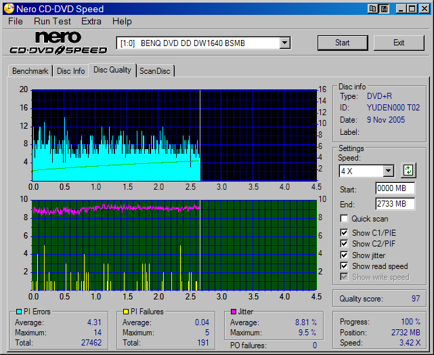Viewport: 434px width, 355px height.
Task: Open the Run Test menu
Action: (x=52, y=21)
